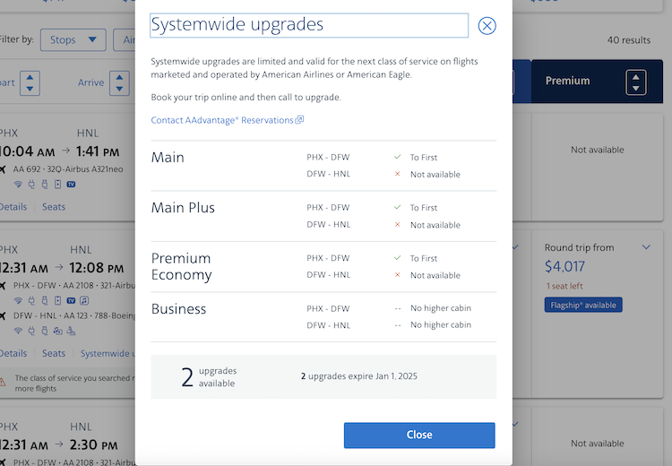Open Contact AAdvantage Reservations link
Screen dimensions: 672x466
[x=228, y=120]
